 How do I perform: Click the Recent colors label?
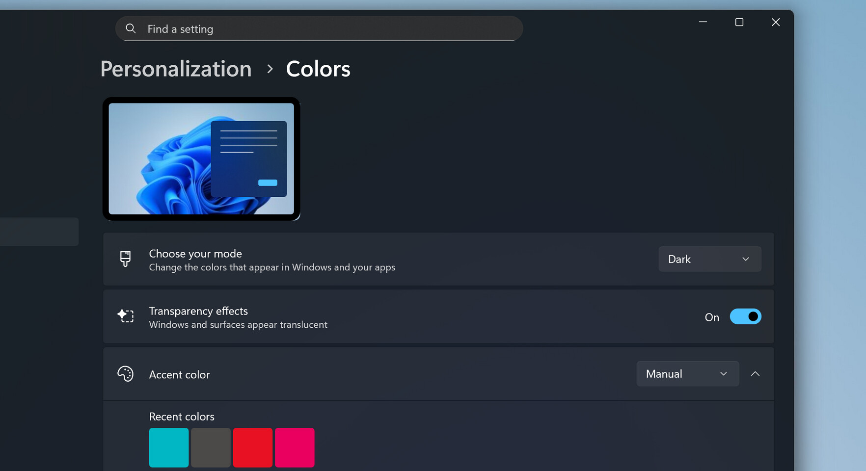[x=182, y=416]
